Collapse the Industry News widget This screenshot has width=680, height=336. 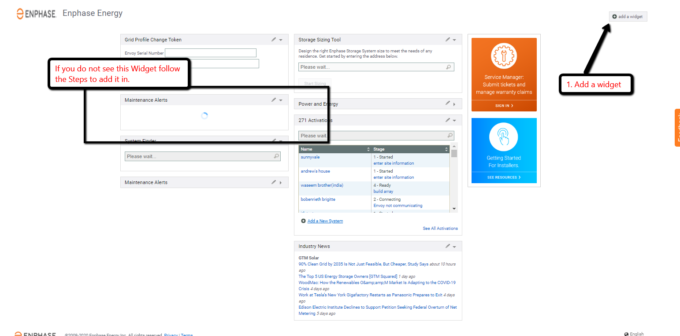pos(454,247)
